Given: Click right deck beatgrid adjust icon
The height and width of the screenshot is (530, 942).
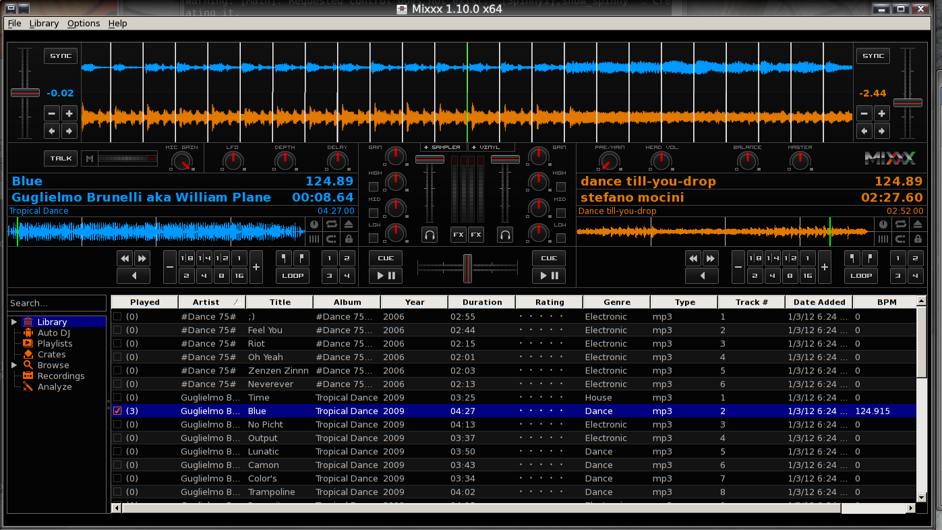Looking at the screenshot, I should 883,239.
